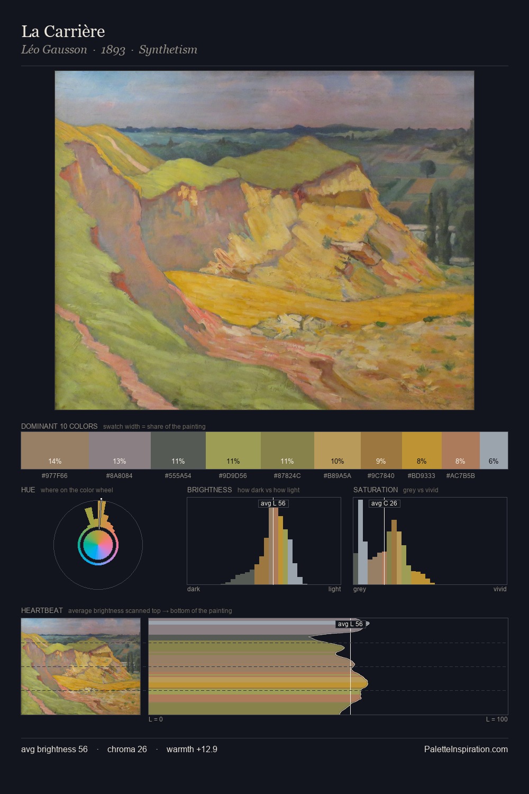Click hex code text '#AC7B5B'
Viewport: 529px width, 794px height.
point(461,476)
